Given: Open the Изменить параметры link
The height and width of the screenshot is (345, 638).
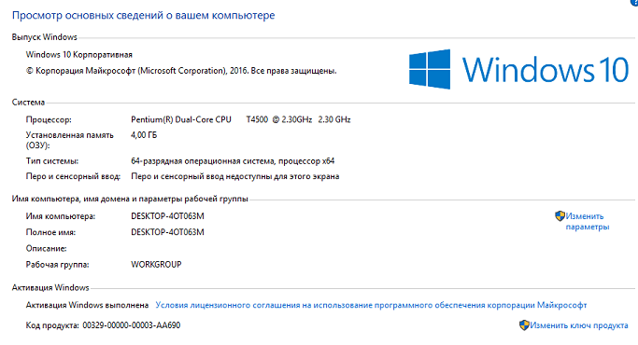Looking at the screenshot, I should click(x=588, y=222).
